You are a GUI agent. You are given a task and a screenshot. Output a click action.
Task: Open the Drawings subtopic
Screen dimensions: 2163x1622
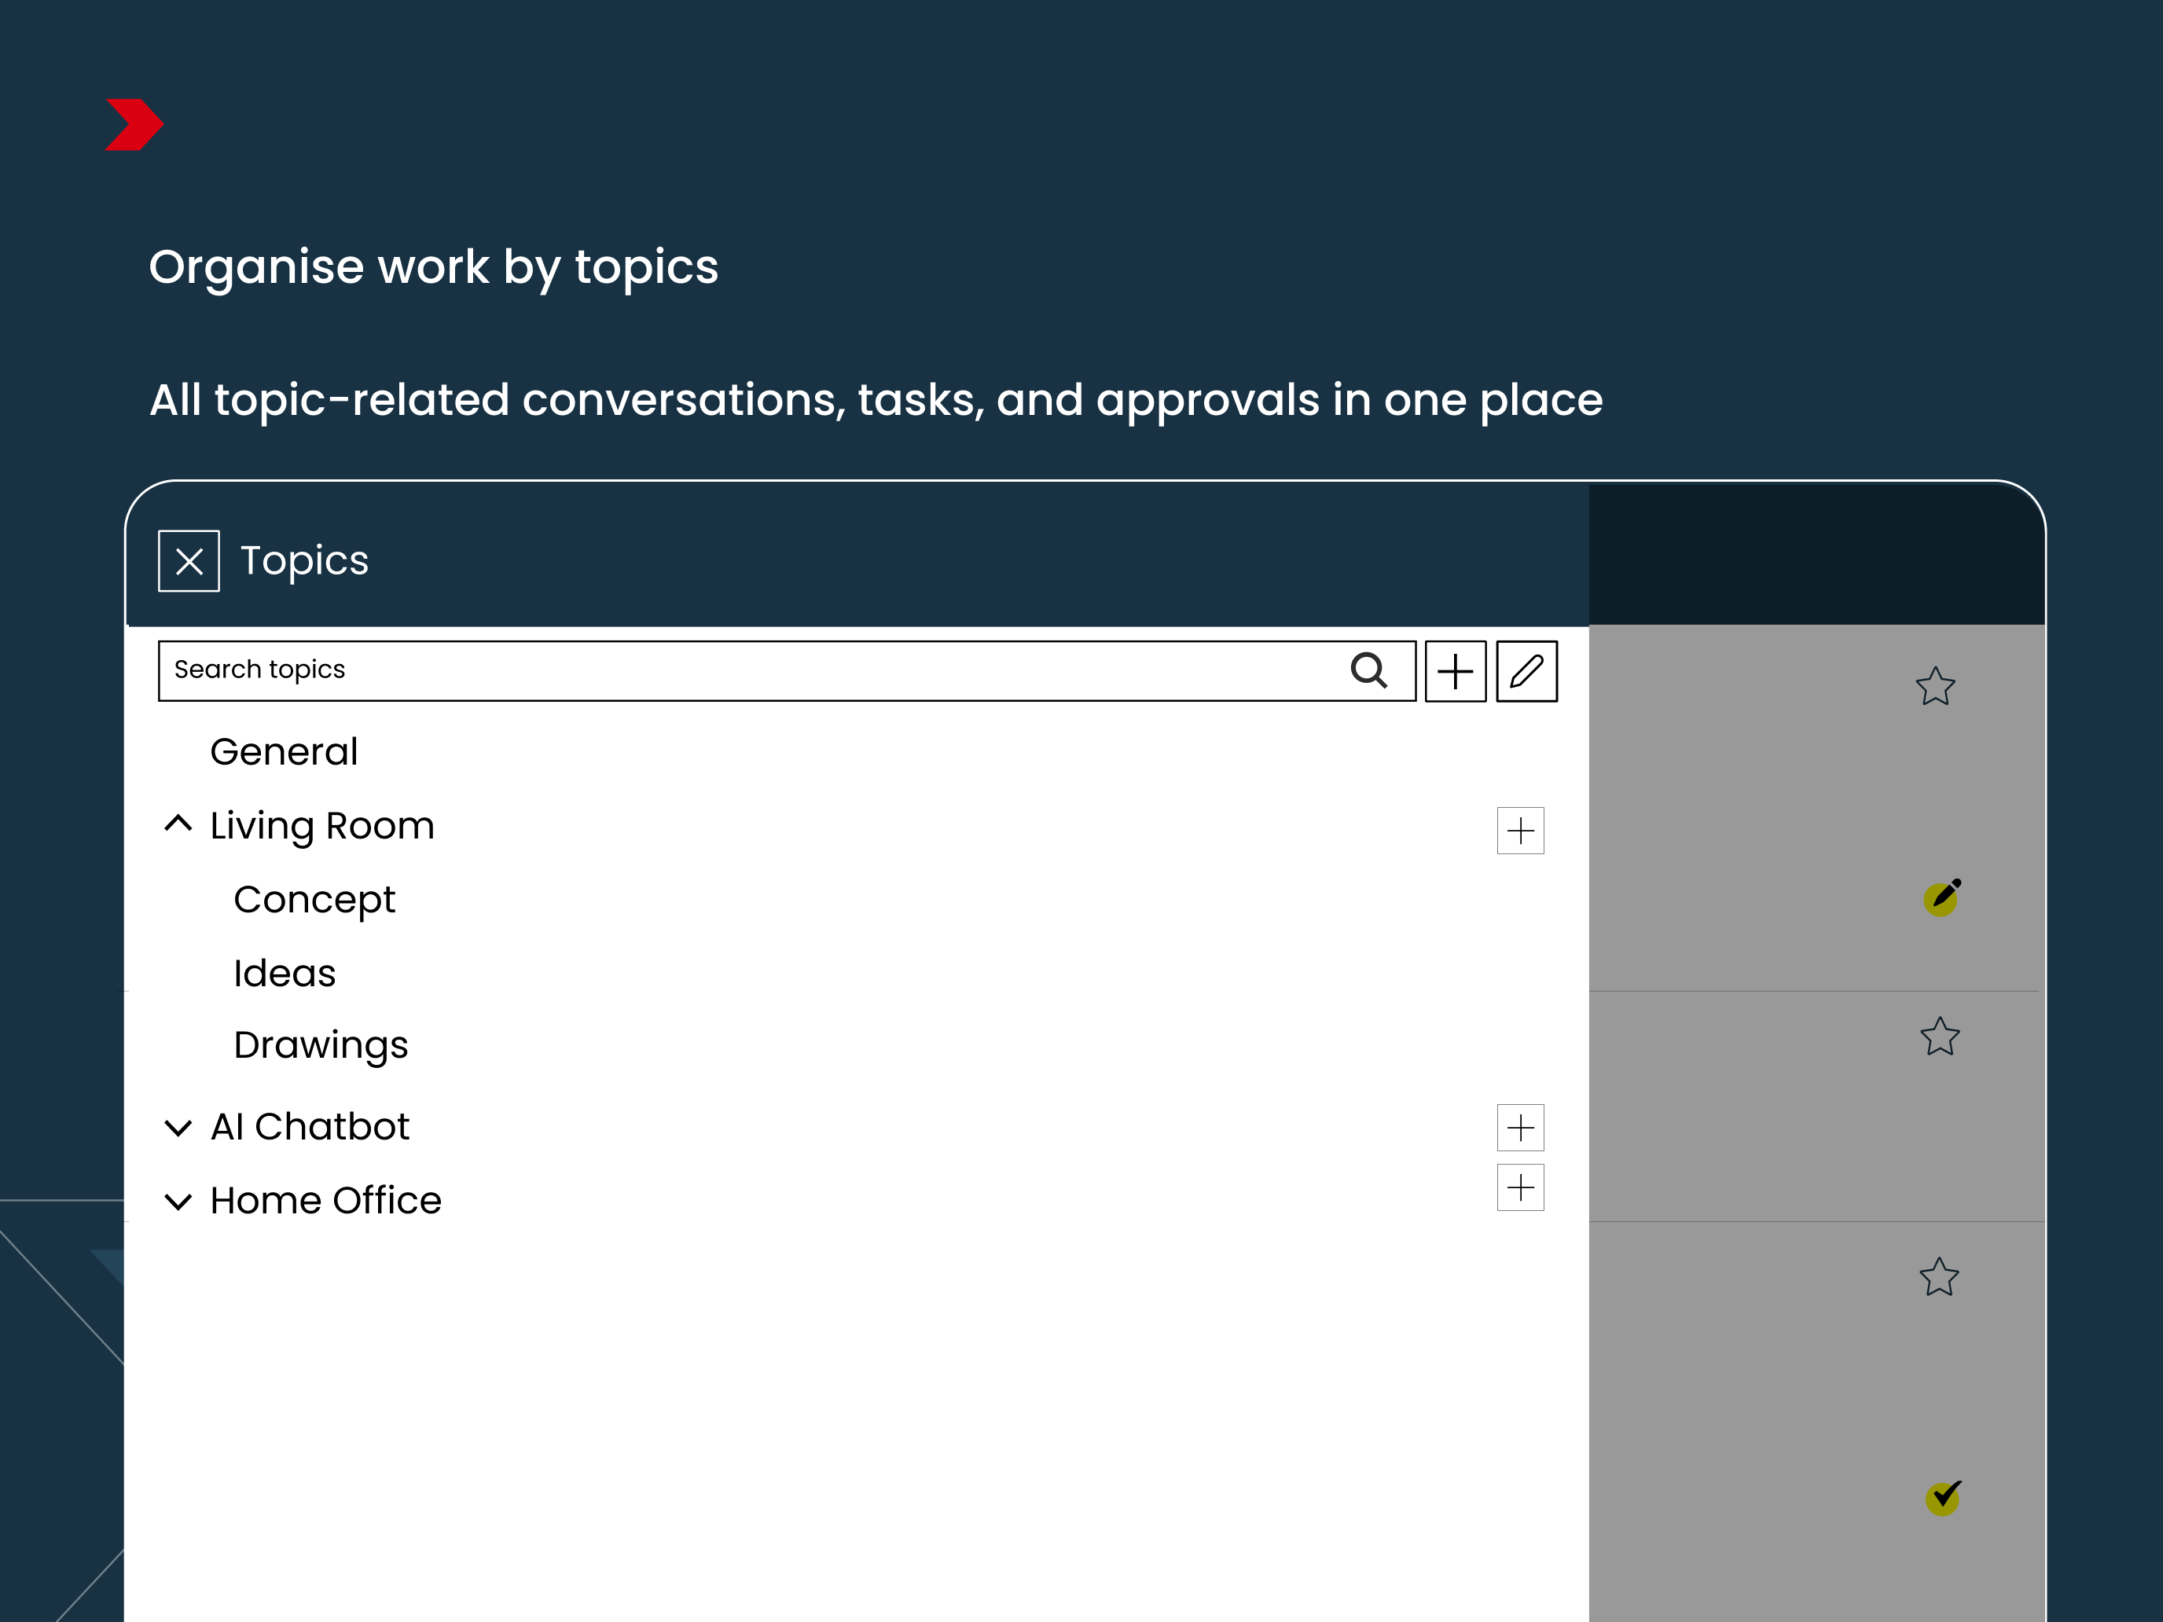[x=321, y=1046]
